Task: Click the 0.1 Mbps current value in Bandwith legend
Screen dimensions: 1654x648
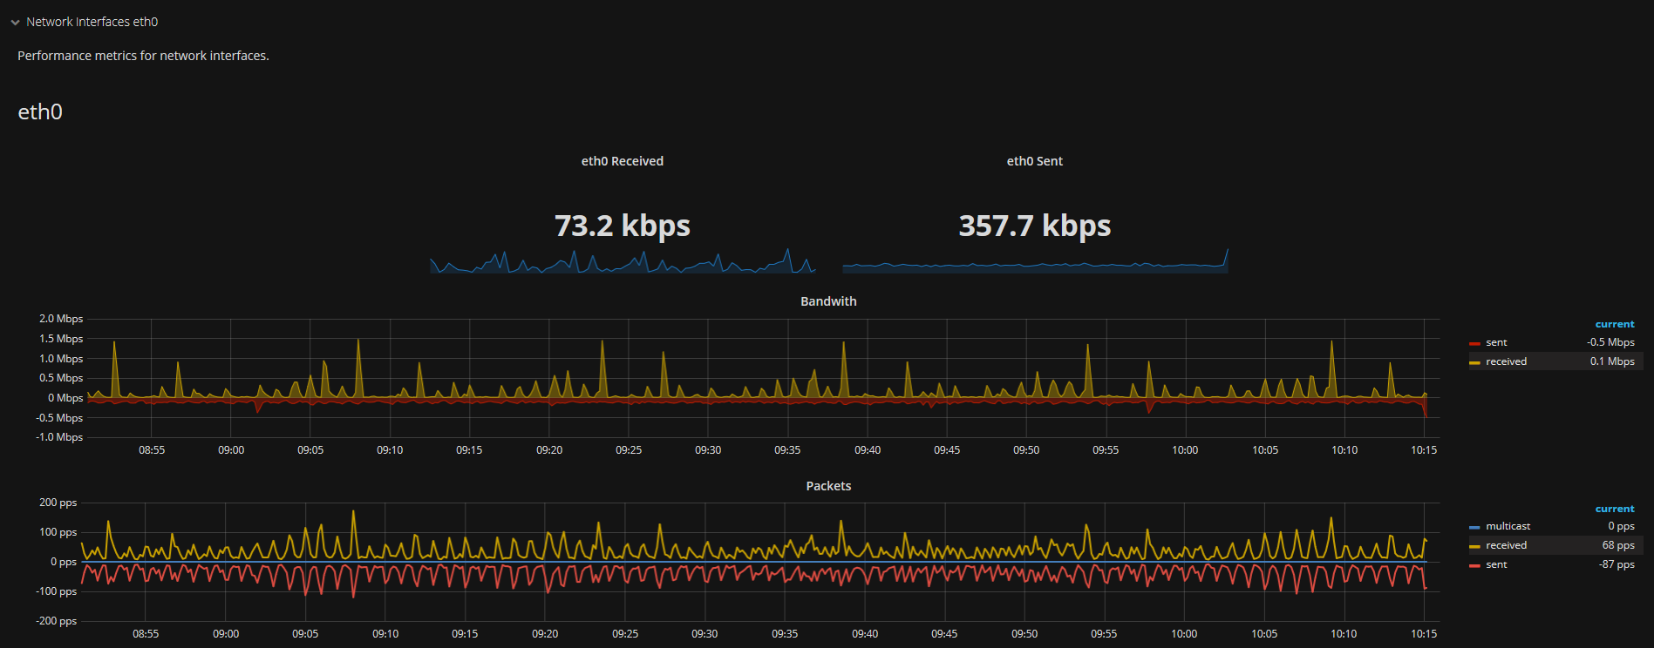Action: tap(1612, 361)
